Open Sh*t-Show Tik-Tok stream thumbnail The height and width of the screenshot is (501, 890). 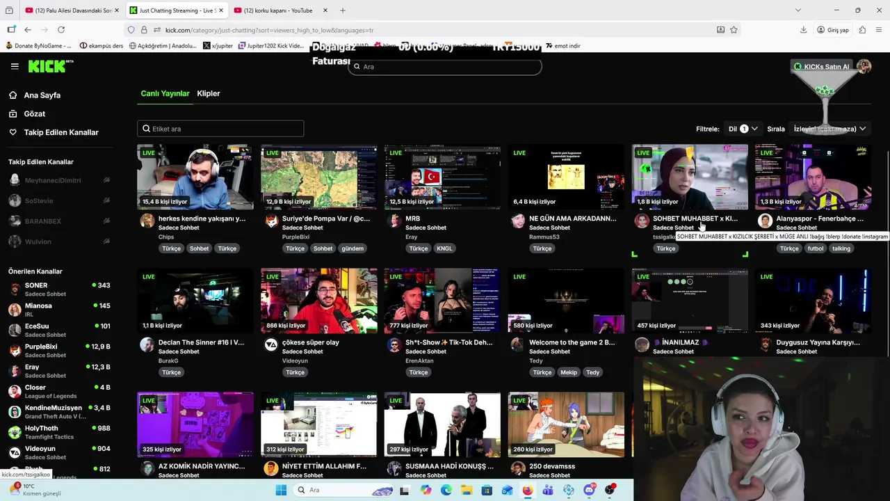tap(442, 301)
